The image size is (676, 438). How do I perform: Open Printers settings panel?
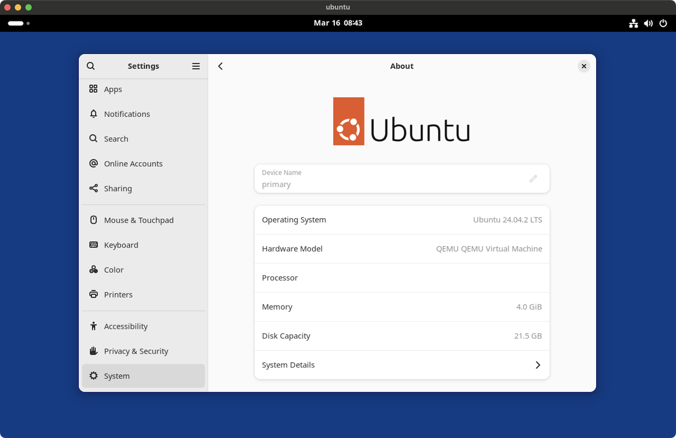(143, 295)
